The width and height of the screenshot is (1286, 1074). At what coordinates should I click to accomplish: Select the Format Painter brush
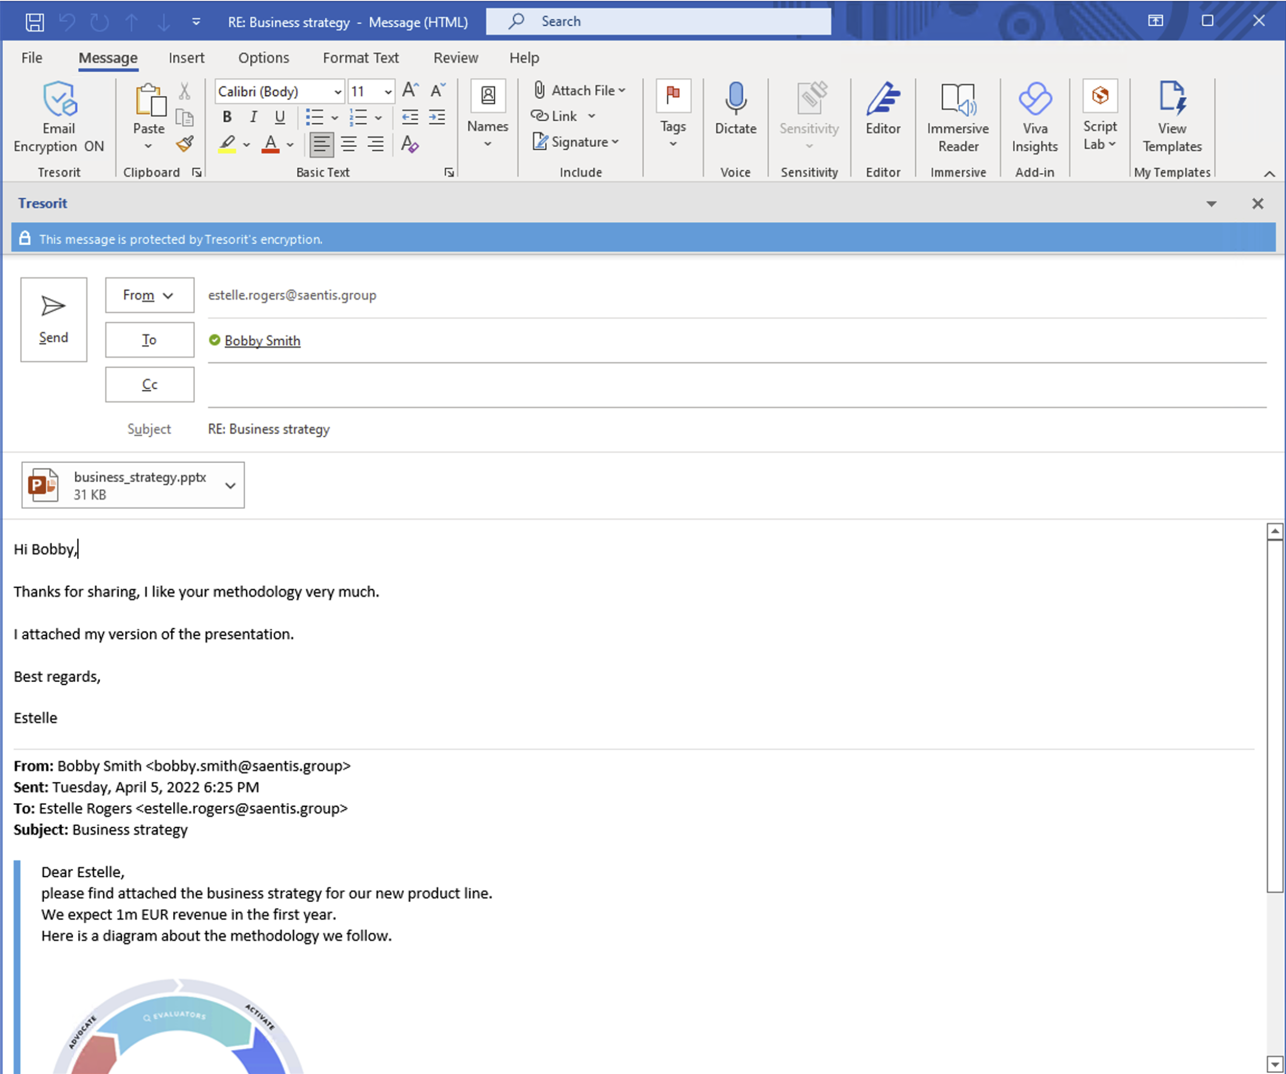(184, 144)
